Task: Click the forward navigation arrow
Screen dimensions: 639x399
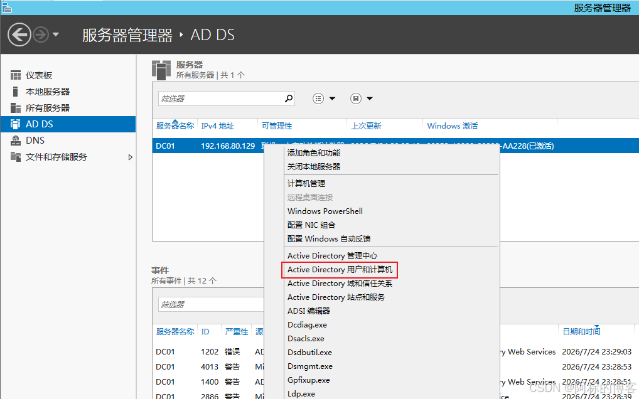Action: click(41, 35)
